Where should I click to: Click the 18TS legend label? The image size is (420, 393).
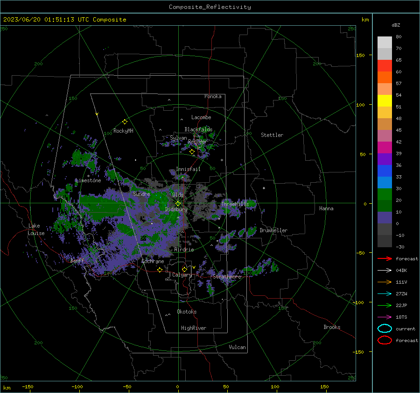coord(401,317)
